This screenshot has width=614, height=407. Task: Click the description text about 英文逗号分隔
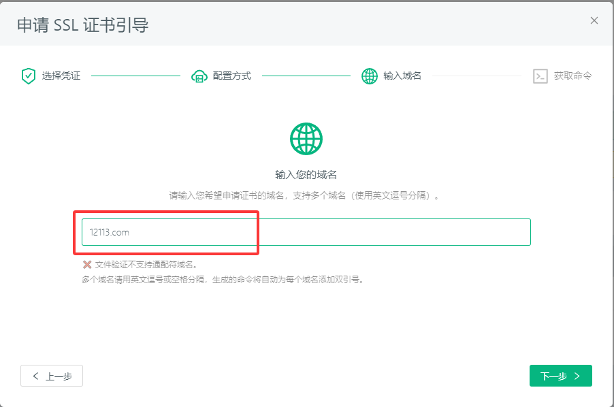(306, 196)
